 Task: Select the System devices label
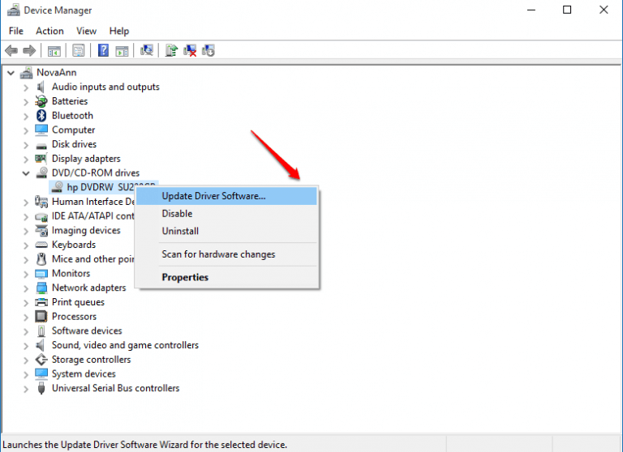coord(84,373)
